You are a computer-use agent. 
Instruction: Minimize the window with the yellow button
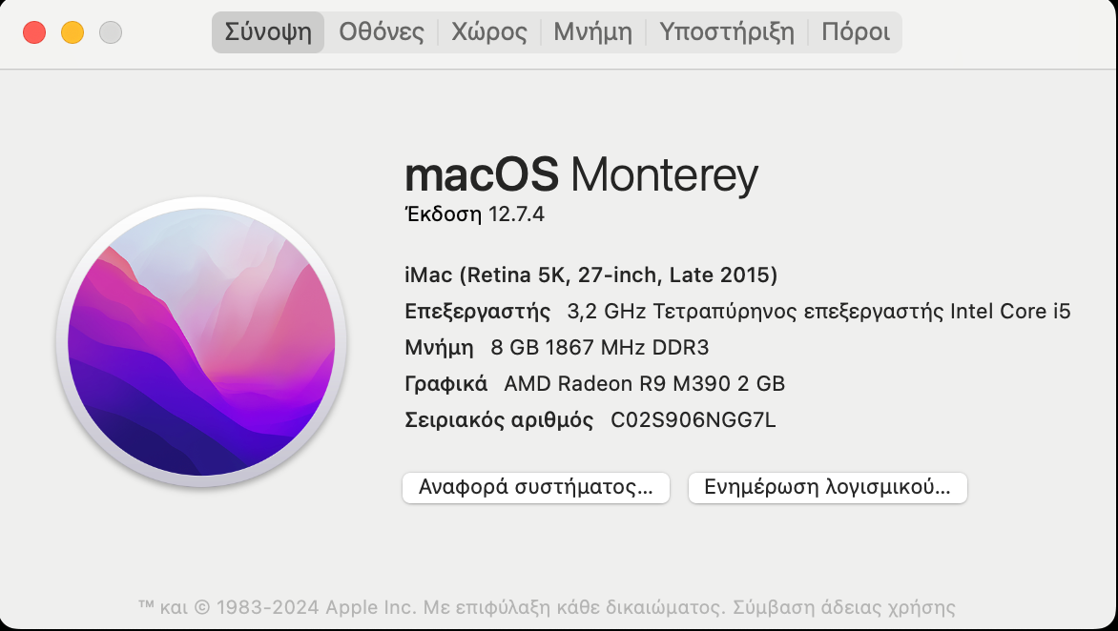tap(72, 32)
